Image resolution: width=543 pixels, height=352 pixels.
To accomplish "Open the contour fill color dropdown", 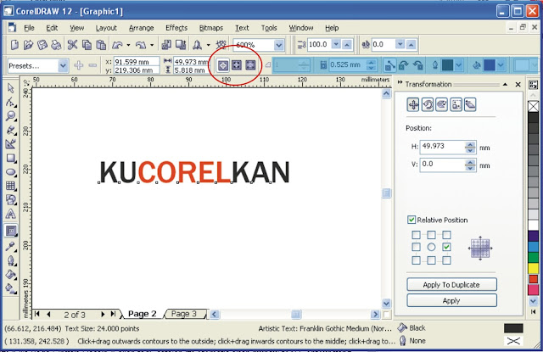I will click(501, 65).
